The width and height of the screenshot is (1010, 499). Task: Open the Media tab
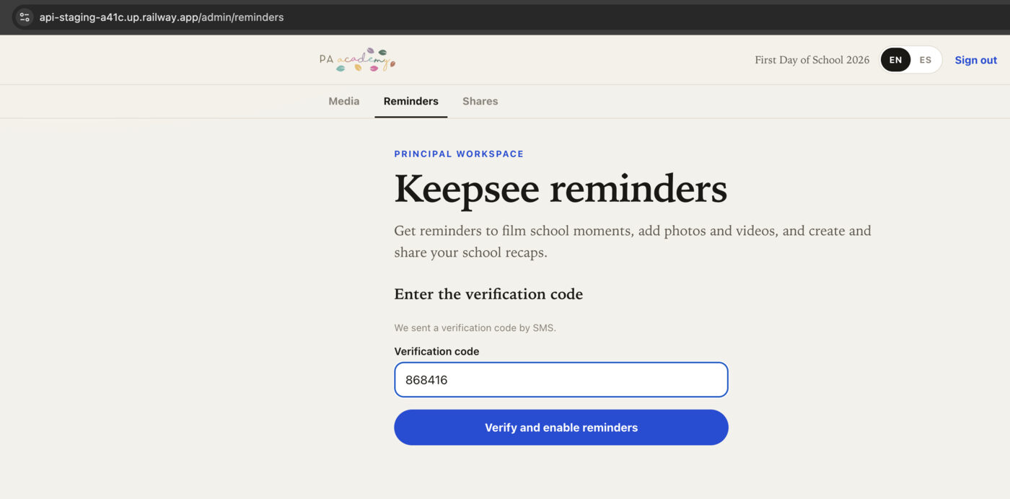pos(344,101)
